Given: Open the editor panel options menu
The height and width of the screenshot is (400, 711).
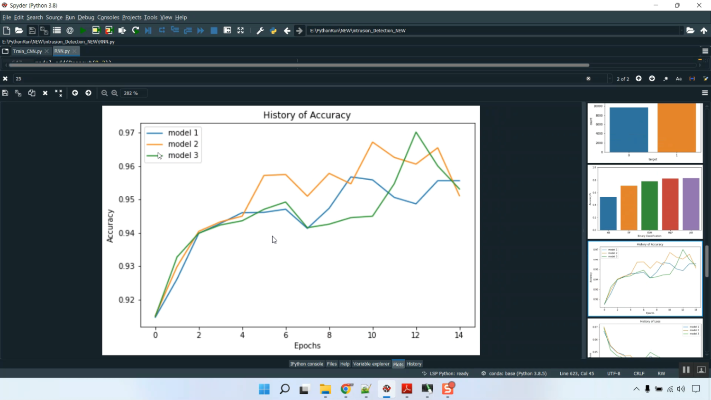Looking at the screenshot, I should [705, 51].
